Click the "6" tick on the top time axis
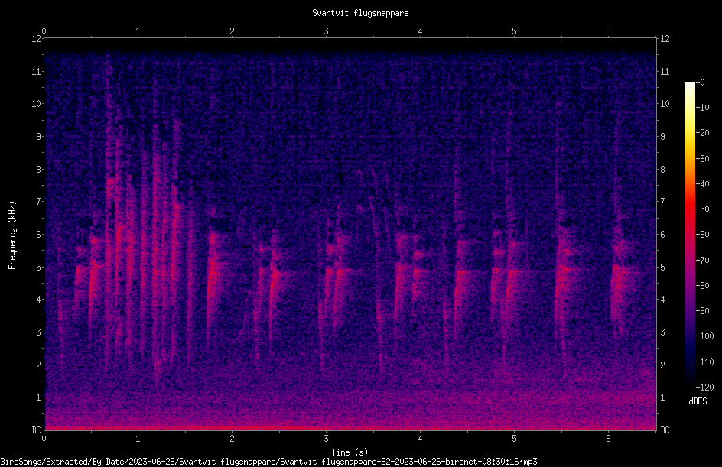Screen dimensions: 722x467 pyautogui.click(x=608, y=31)
